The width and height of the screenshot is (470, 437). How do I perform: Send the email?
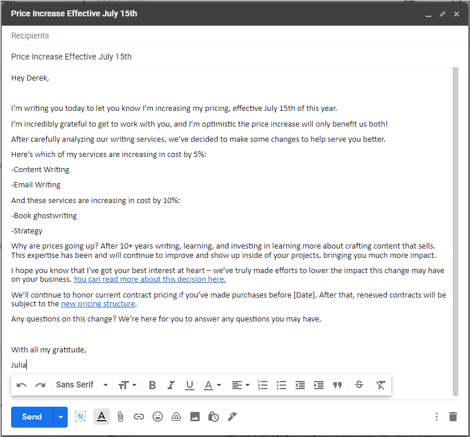click(32, 417)
